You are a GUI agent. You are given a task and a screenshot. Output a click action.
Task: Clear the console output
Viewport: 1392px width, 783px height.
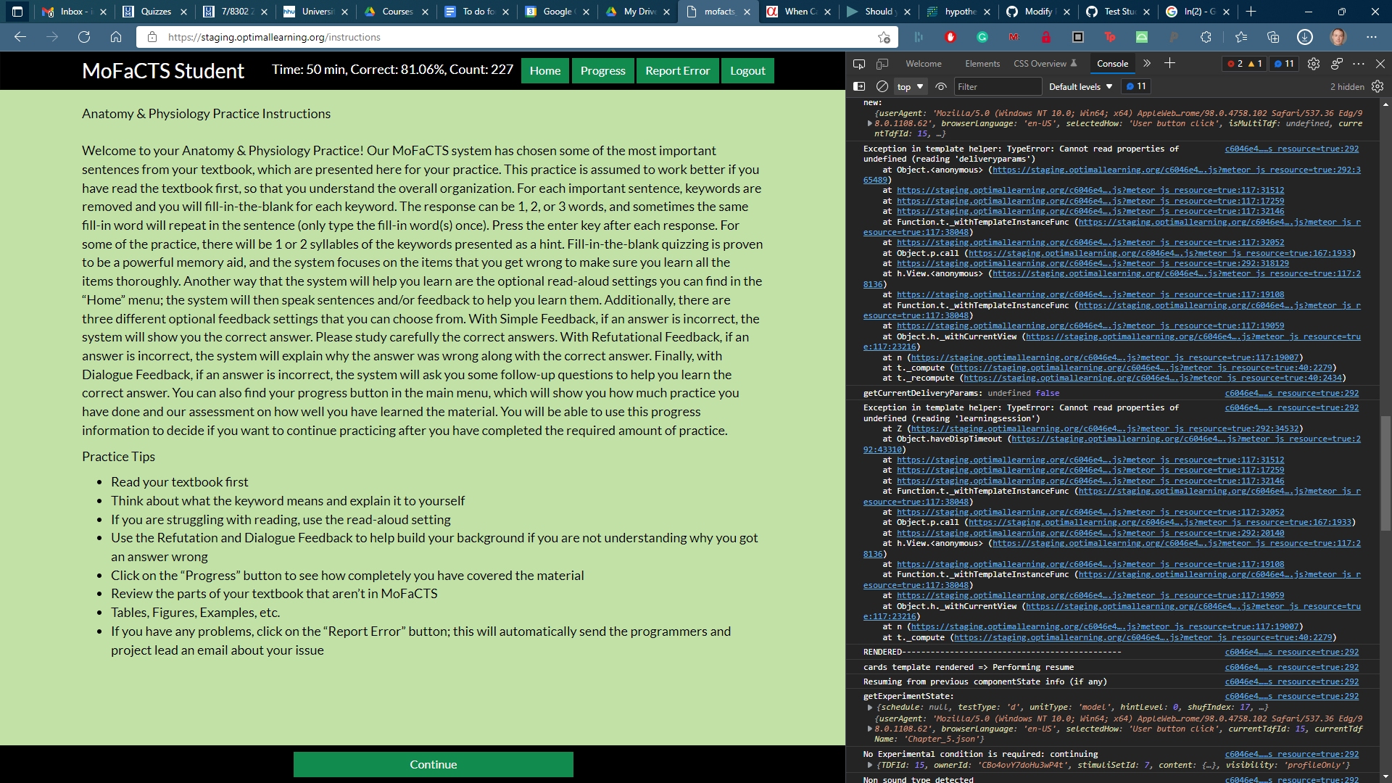882,86
